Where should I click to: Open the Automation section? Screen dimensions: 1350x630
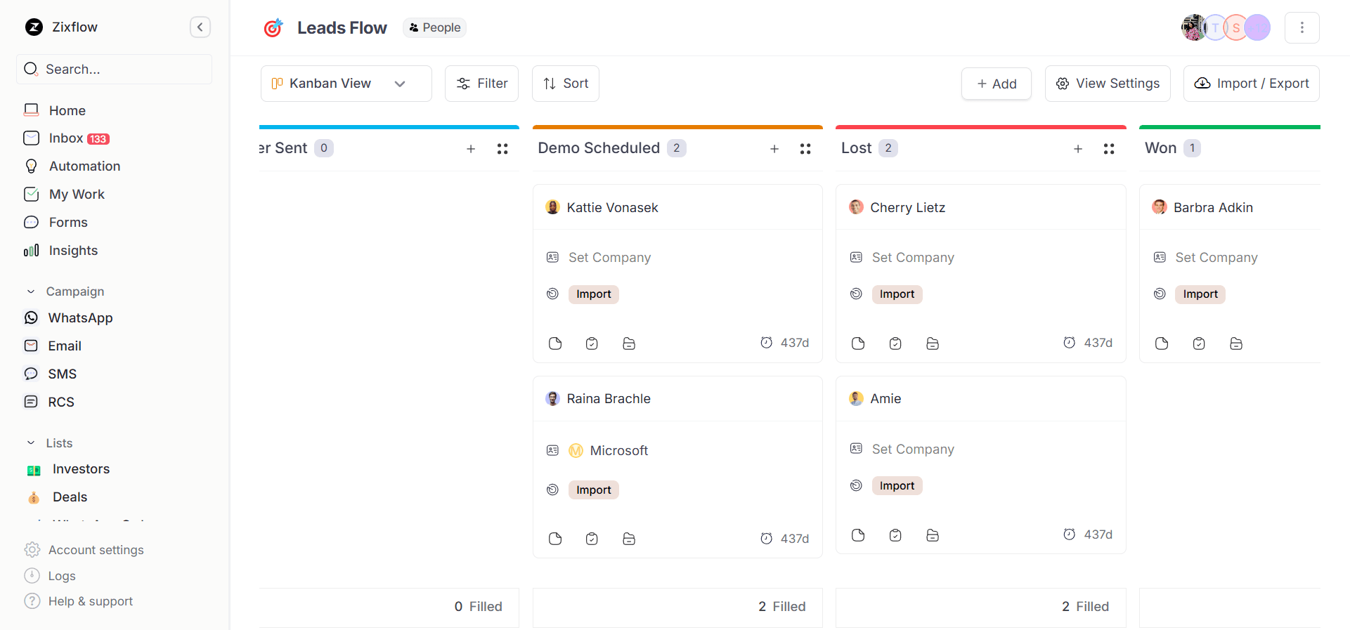pos(84,166)
